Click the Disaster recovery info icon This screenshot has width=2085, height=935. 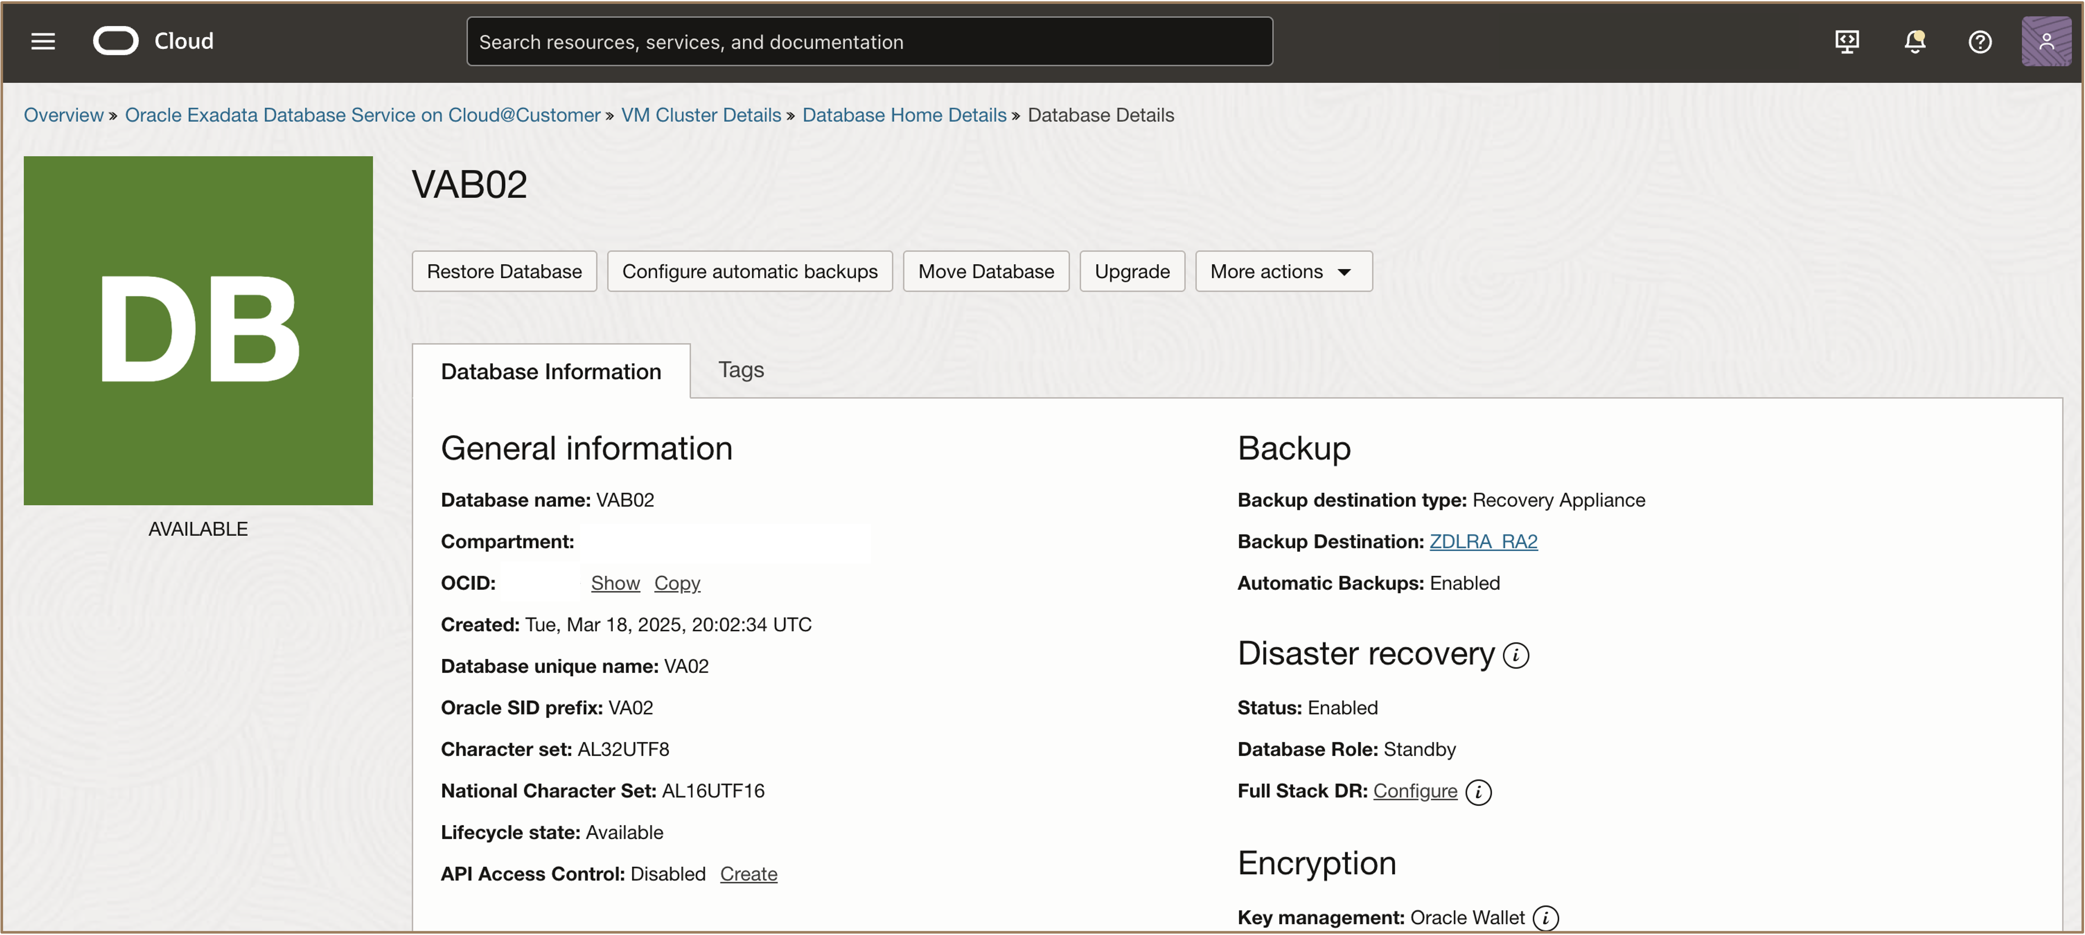1515,655
